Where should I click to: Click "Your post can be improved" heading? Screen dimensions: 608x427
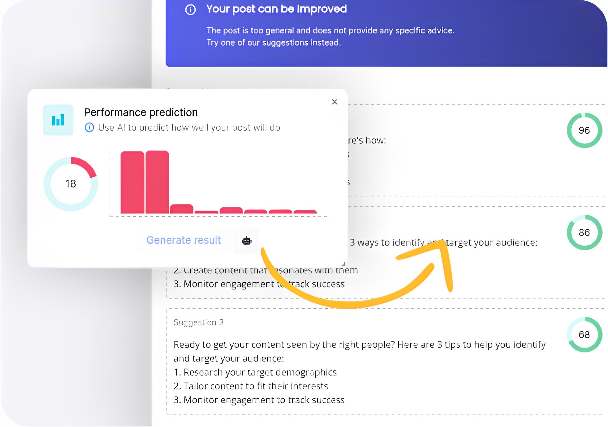pos(276,9)
